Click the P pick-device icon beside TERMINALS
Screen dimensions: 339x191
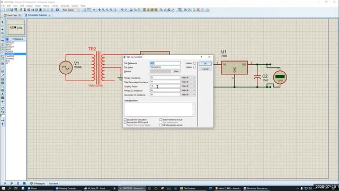coord(7,39)
